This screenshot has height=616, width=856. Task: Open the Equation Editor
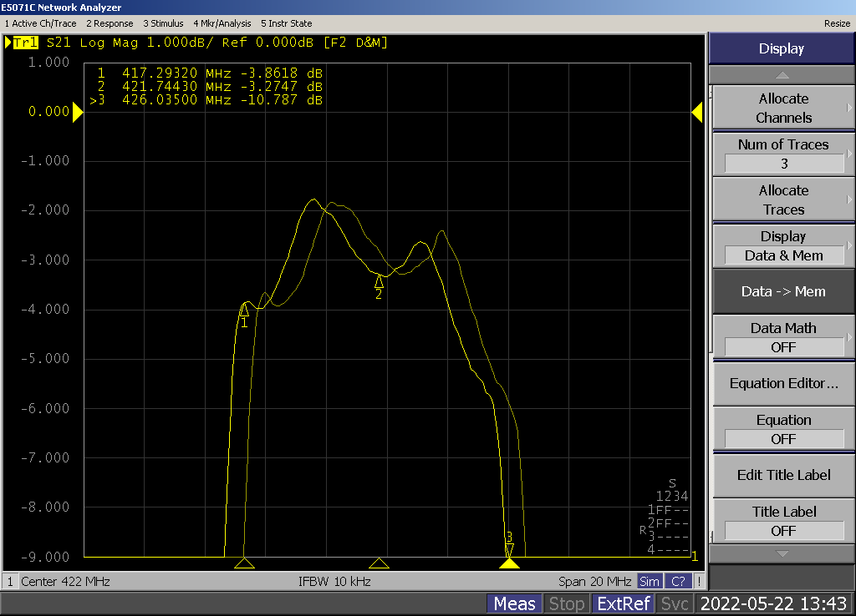point(782,383)
